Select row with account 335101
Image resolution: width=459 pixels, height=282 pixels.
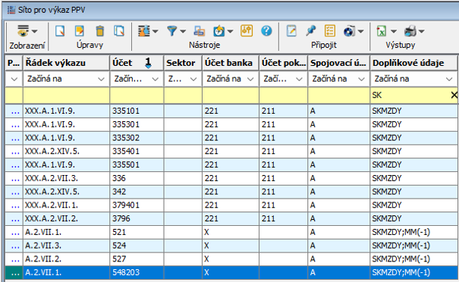pos(231,111)
